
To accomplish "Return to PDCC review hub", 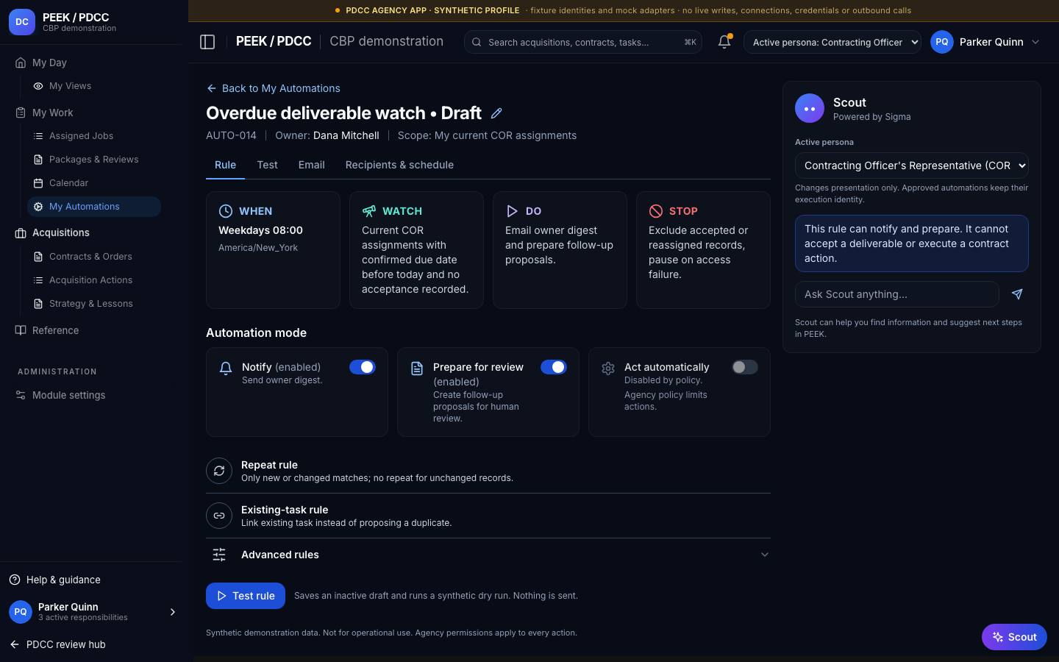I will 57,644.
